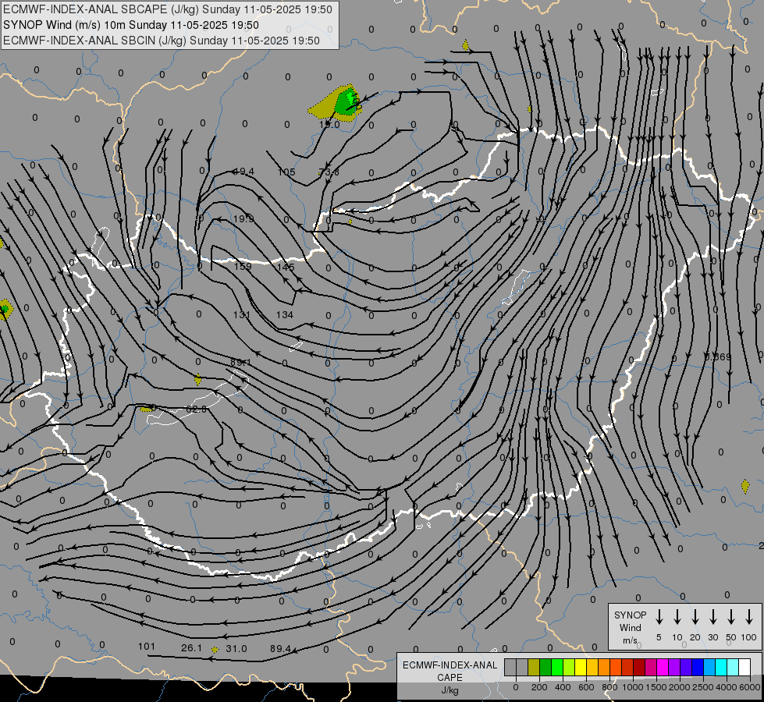
Task: Click the 600 tick on CAPE legend
Action: pyautogui.click(x=586, y=687)
